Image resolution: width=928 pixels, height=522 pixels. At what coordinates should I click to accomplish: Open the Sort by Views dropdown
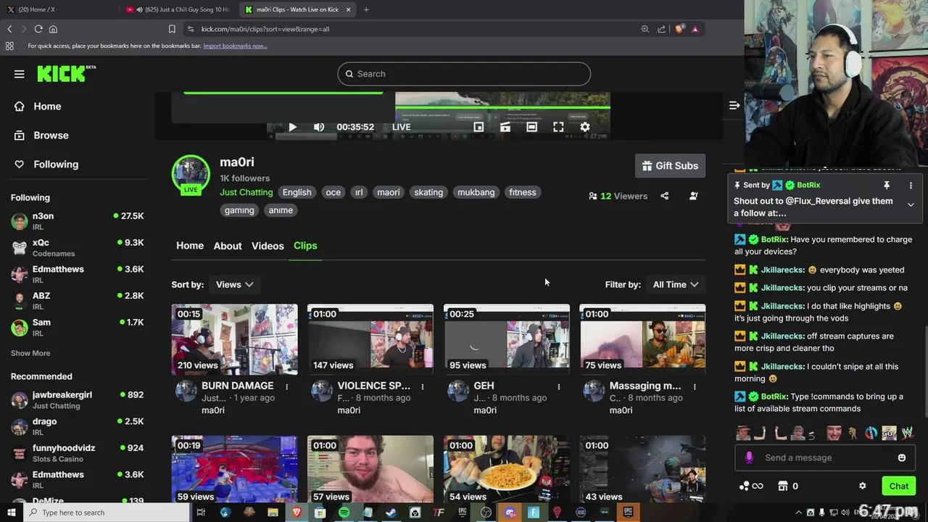point(234,284)
